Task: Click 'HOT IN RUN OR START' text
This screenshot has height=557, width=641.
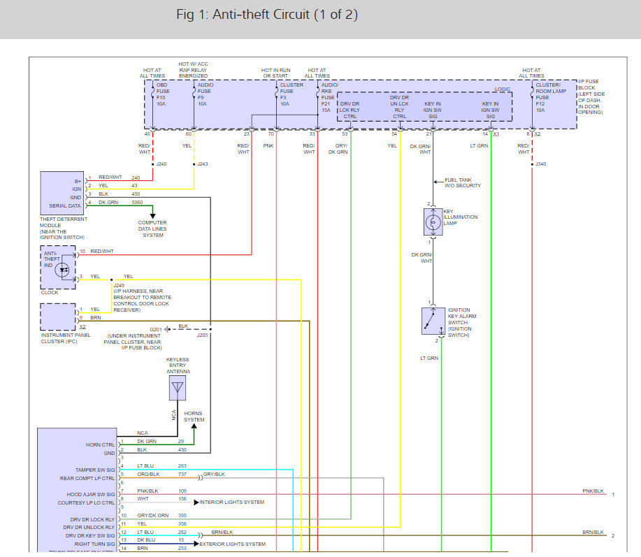Action: click(x=275, y=73)
